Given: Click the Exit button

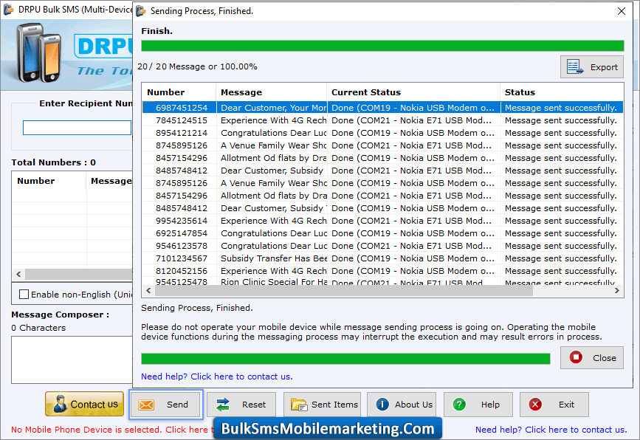Looking at the screenshot, I should point(554,405).
